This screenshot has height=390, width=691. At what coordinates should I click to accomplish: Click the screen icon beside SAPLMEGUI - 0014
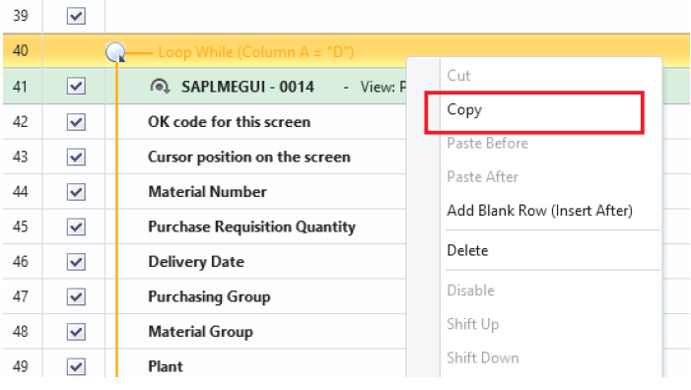pos(160,87)
